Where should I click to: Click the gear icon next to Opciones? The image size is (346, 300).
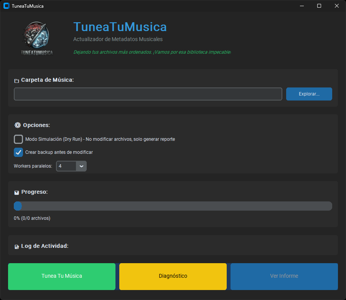point(17,125)
